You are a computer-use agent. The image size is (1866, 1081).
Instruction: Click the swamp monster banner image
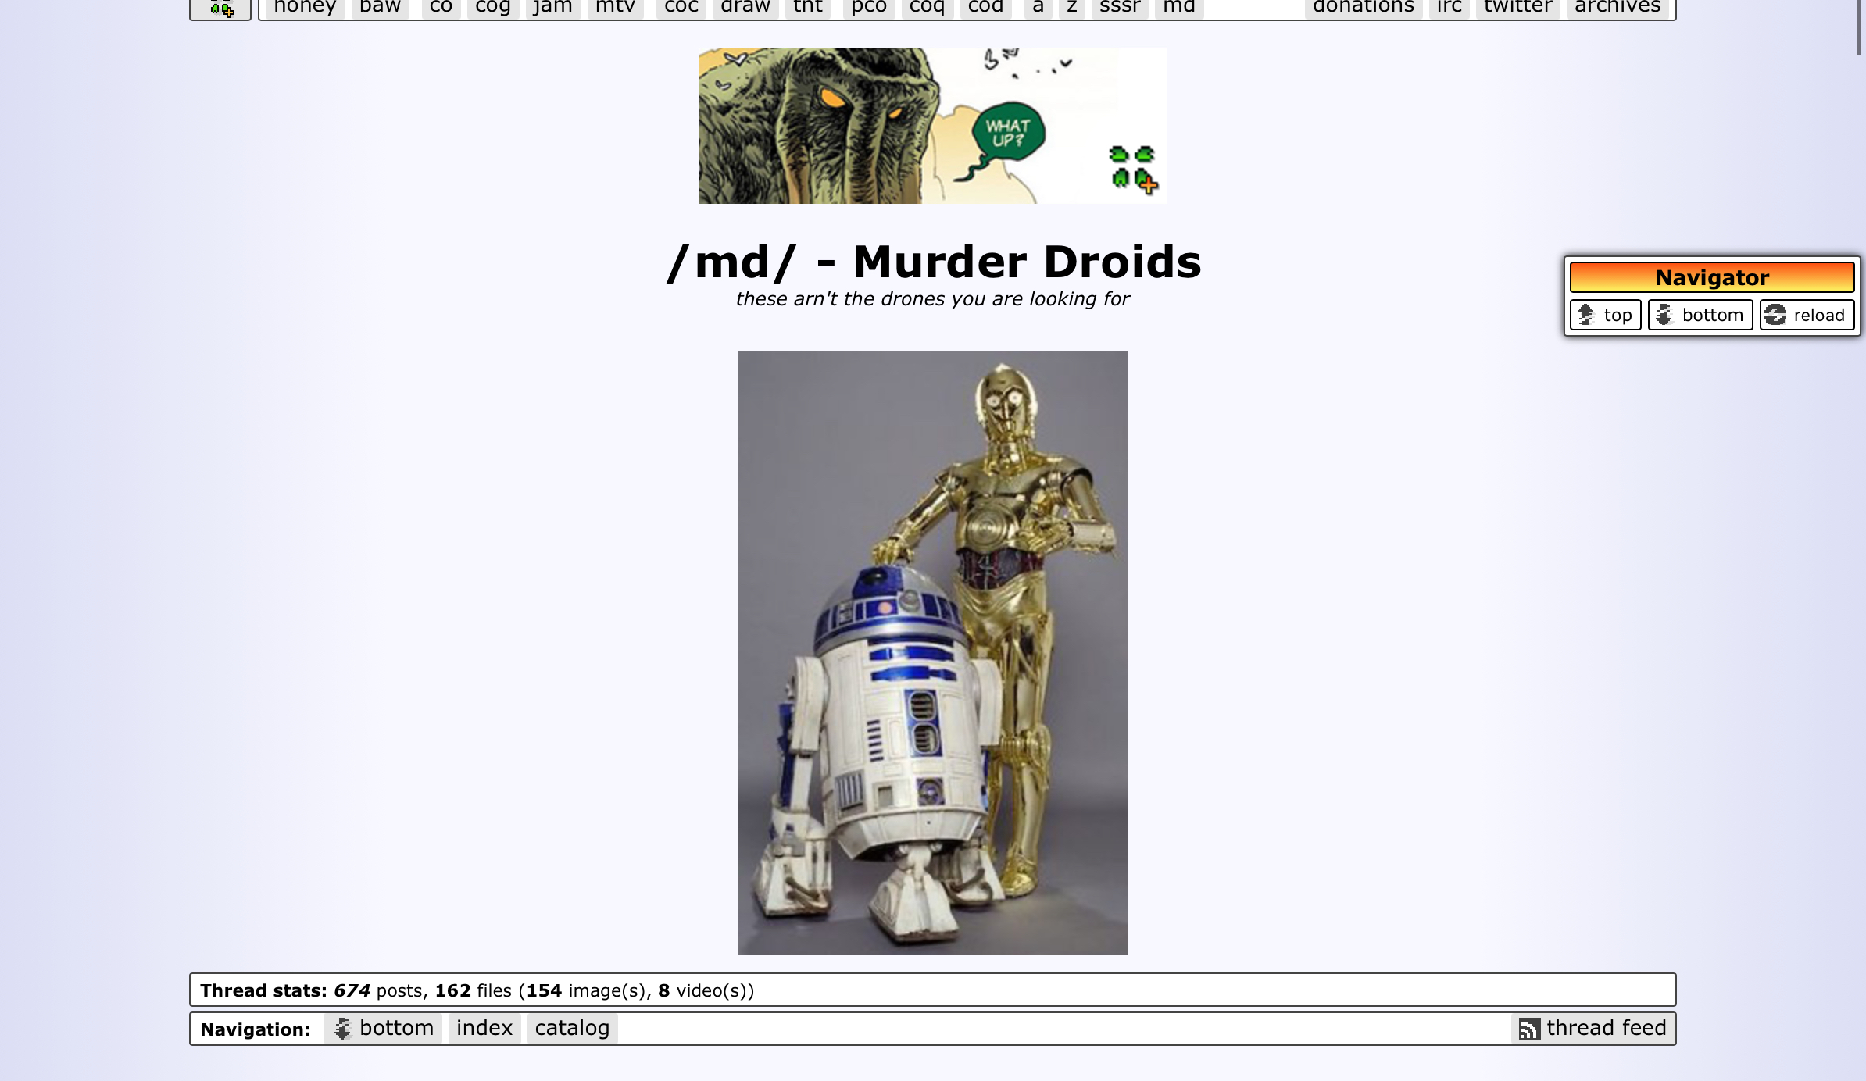(x=860, y=127)
